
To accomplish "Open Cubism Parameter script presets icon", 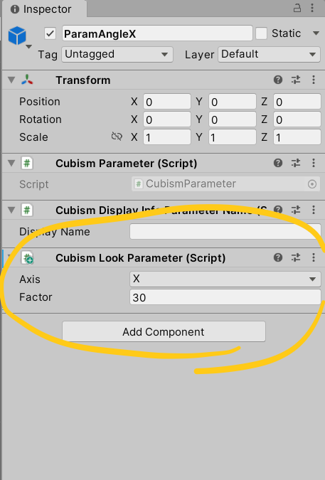I will click(x=296, y=163).
